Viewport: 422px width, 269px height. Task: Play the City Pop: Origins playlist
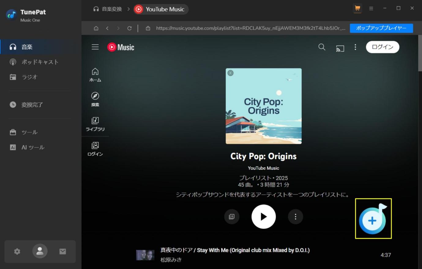263,217
